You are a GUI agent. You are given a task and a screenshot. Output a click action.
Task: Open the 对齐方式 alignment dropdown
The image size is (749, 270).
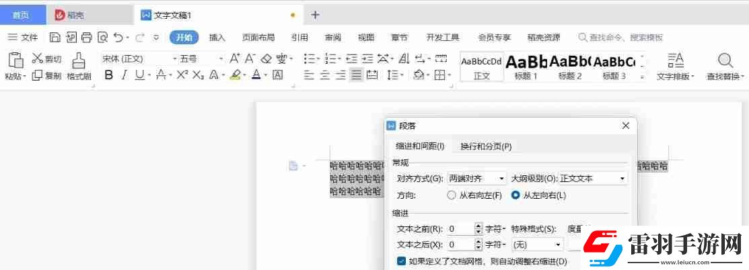(477, 179)
